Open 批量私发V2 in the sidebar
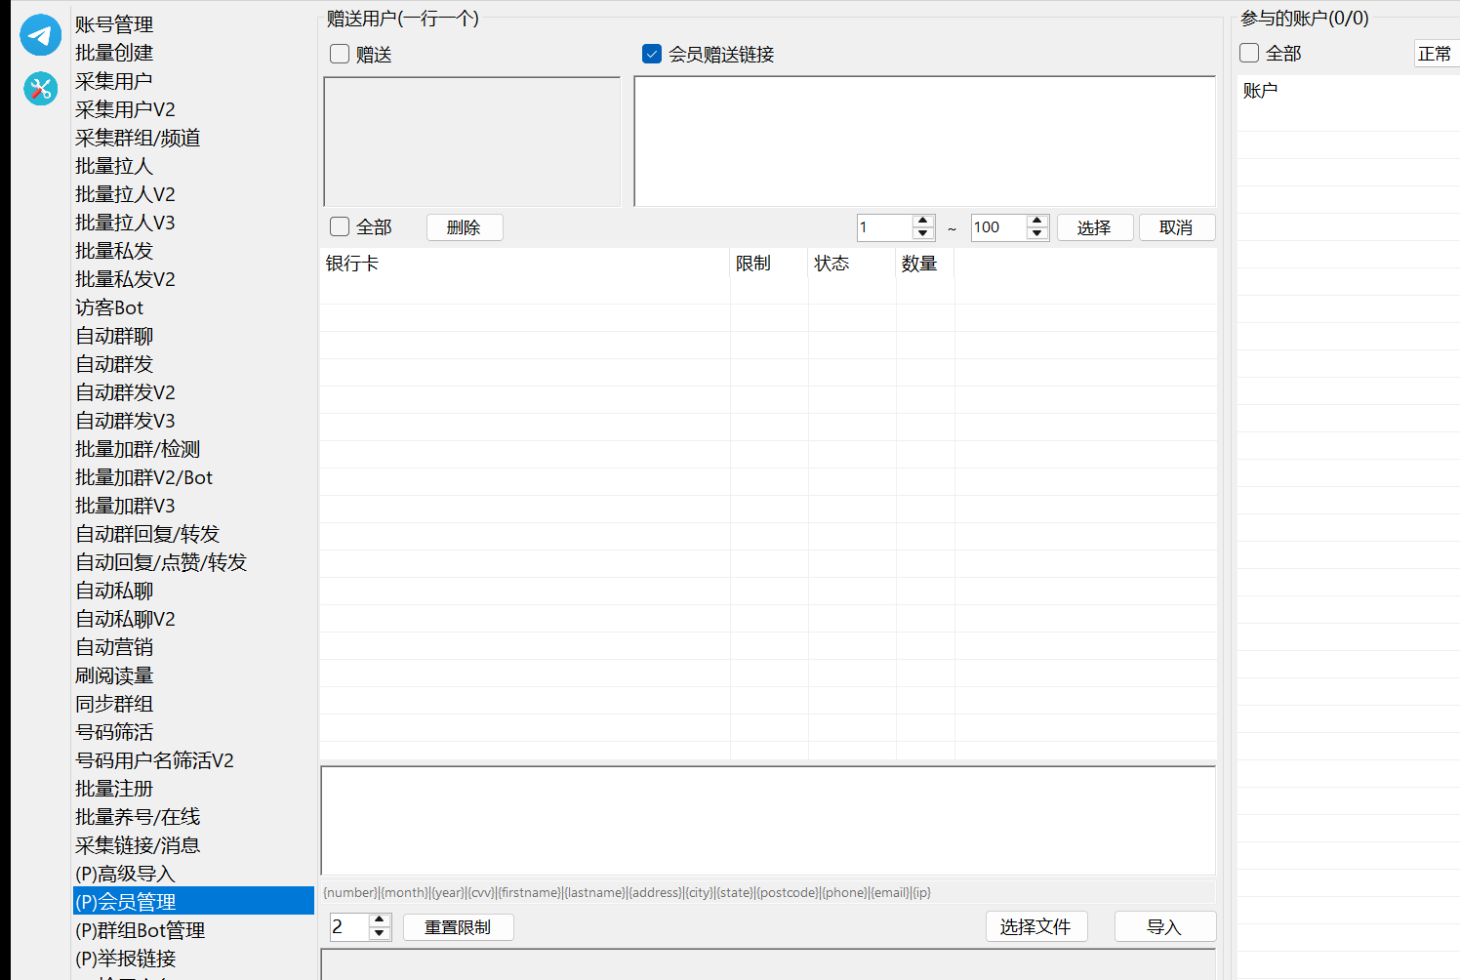This screenshot has width=1460, height=980. click(x=125, y=279)
